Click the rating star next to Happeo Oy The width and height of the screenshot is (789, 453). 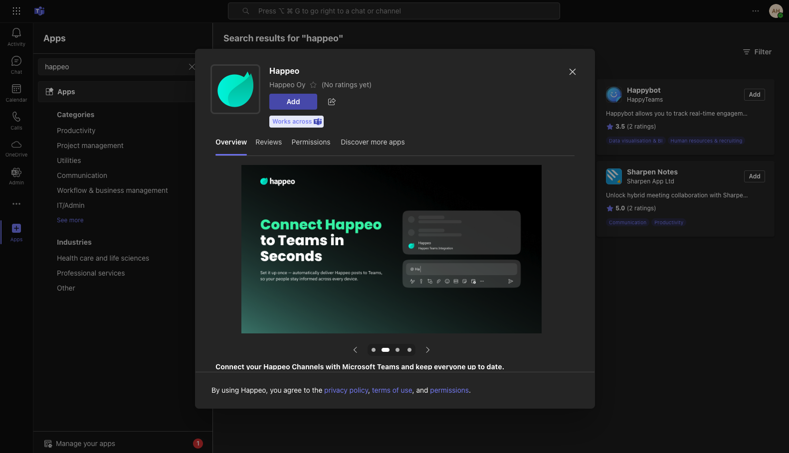click(x=313, y=85)
